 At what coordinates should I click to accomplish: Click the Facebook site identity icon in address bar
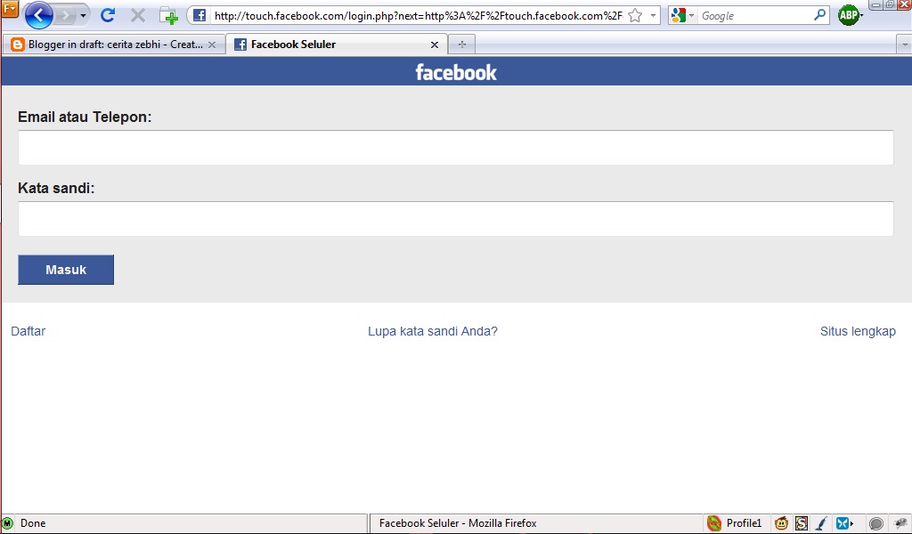click(x=199, y=16)
